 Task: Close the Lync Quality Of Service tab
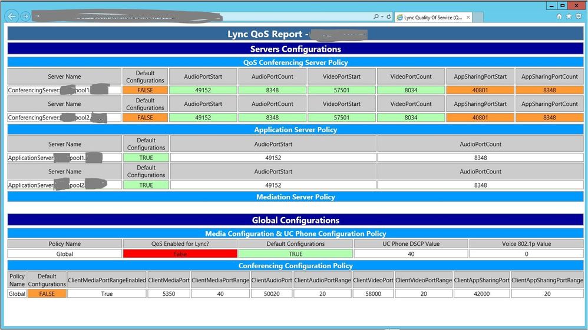point(468,17)
